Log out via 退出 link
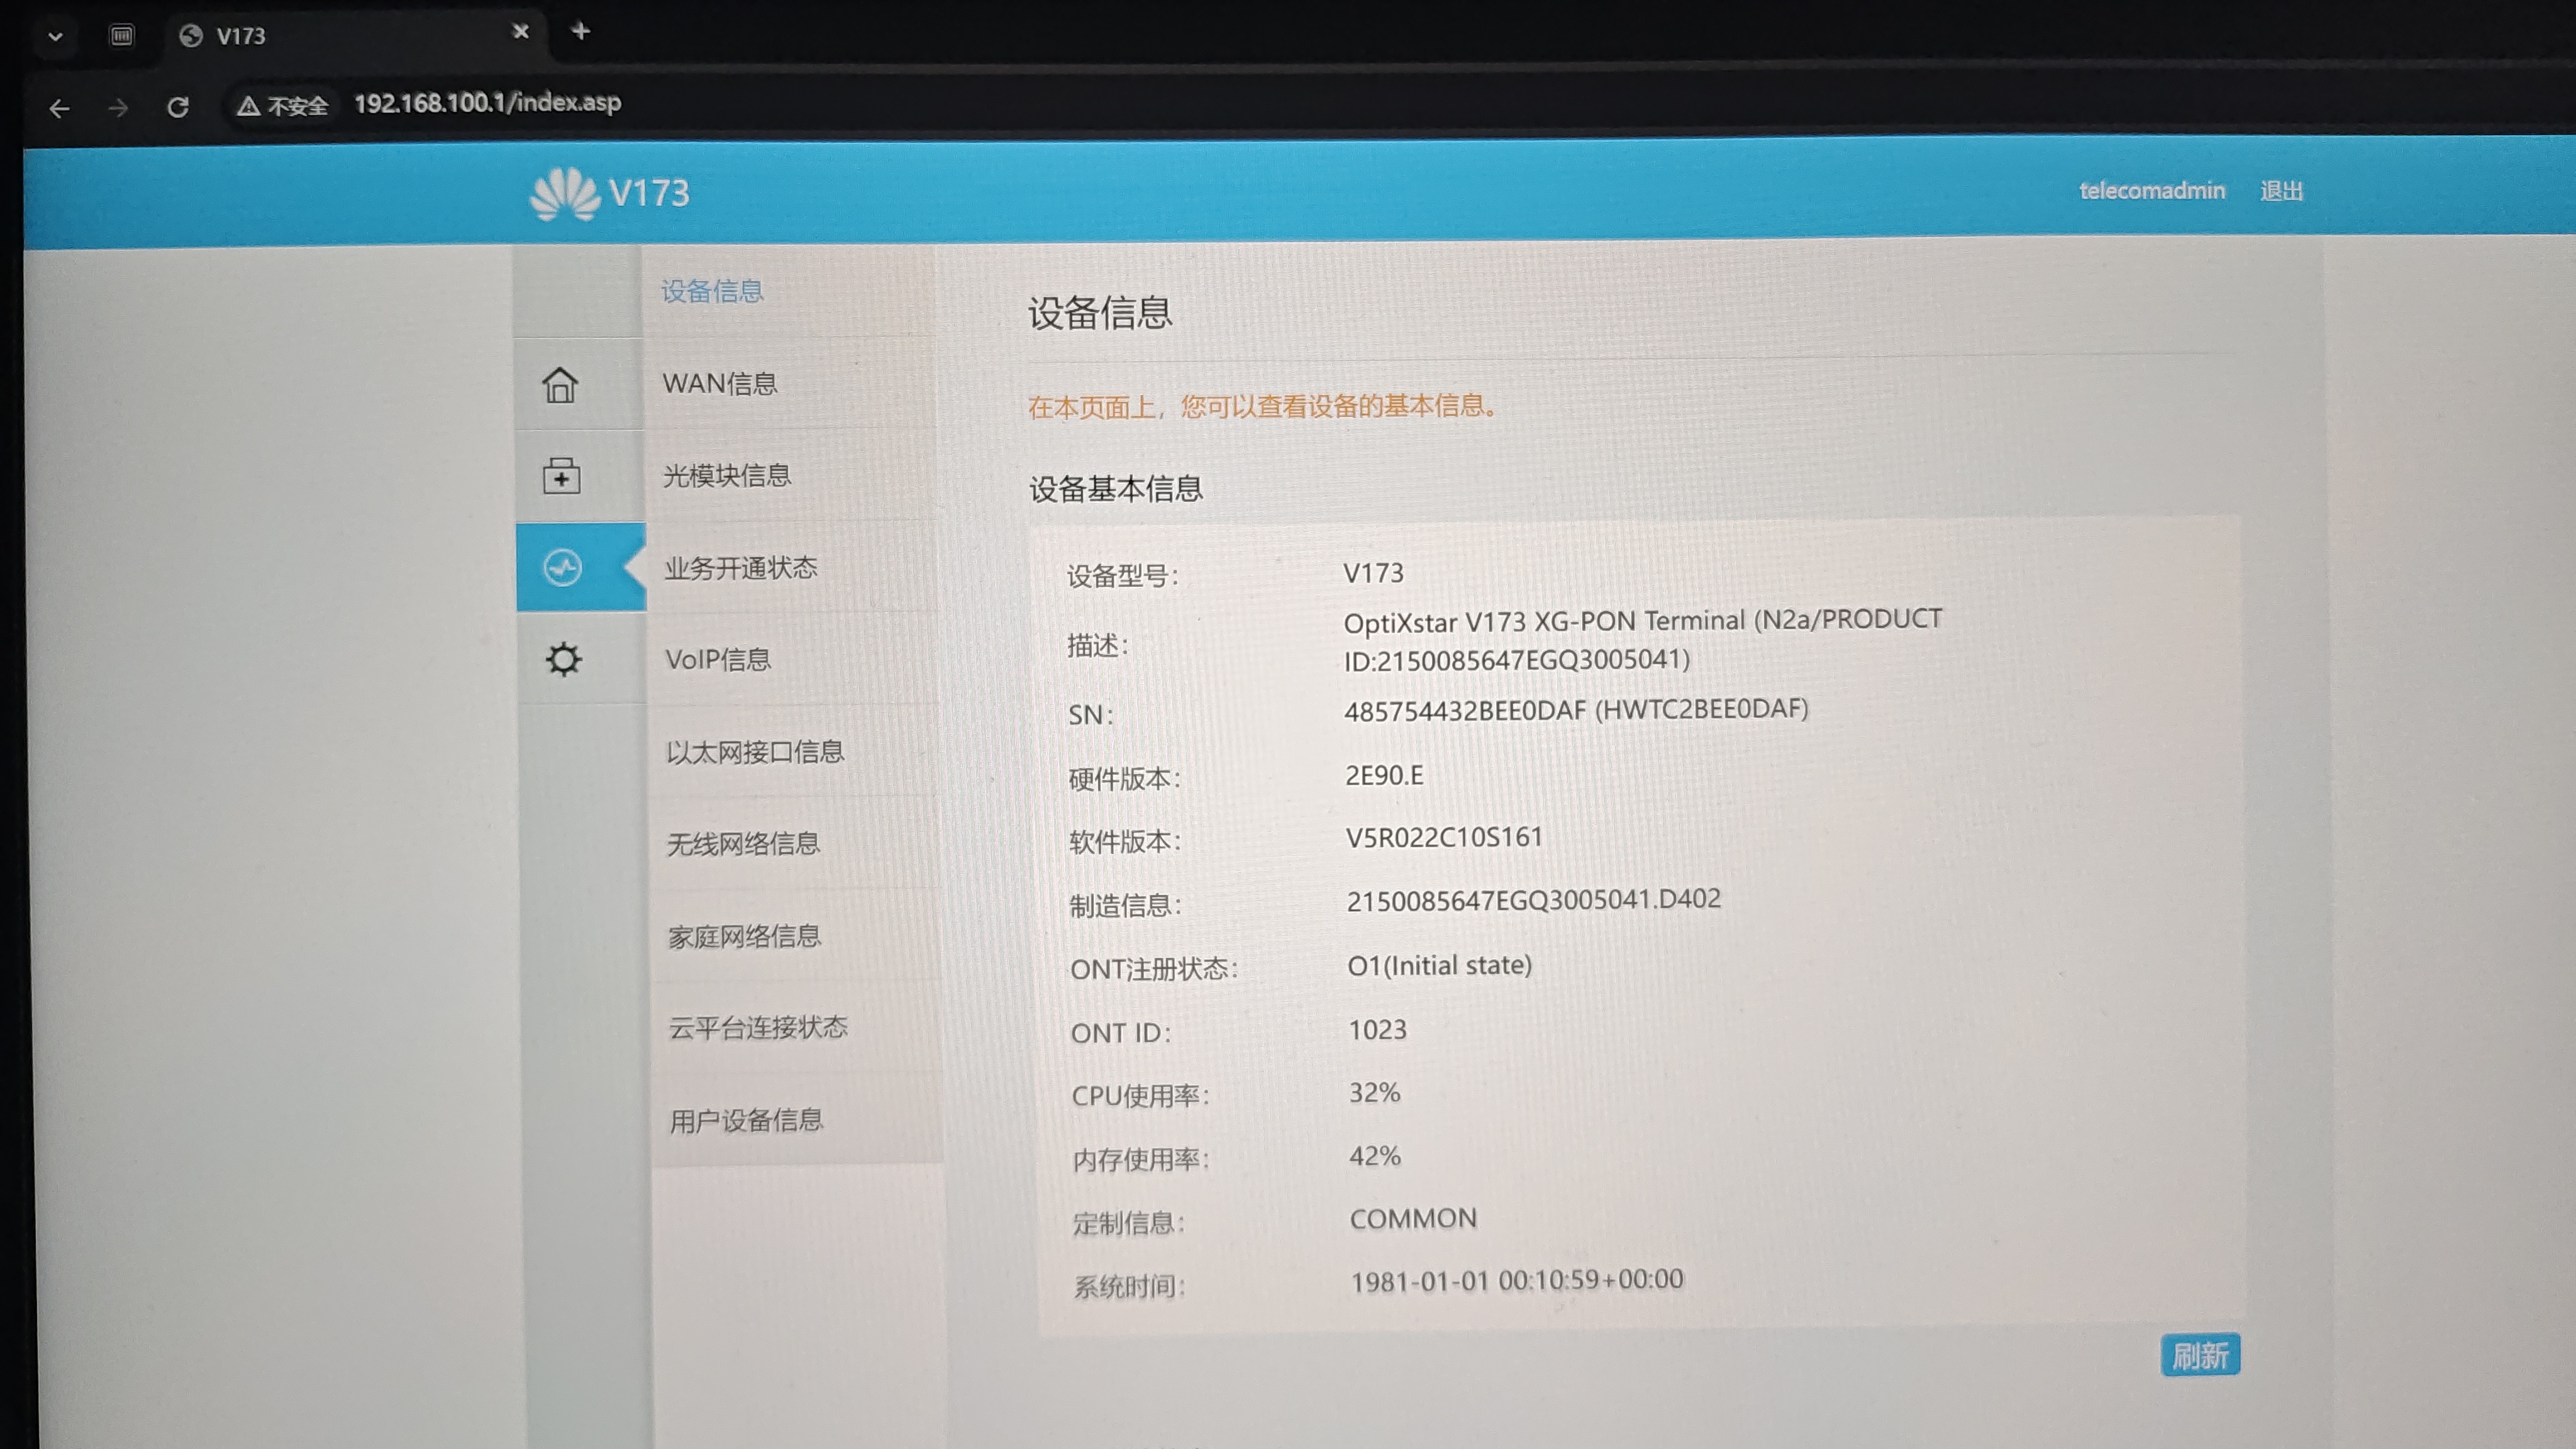This screenshot has width=2576, height=1449. pyautogui.click(x=2281, y=191)
